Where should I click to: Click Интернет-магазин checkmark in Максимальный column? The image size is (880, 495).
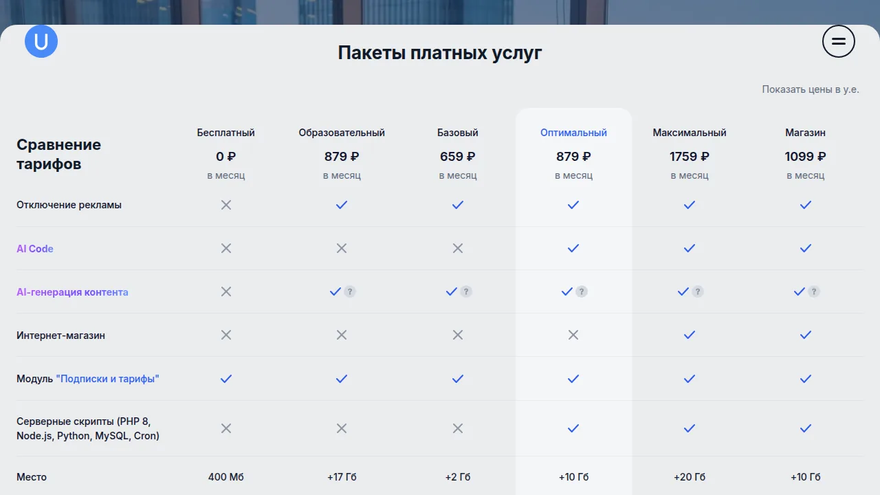690,335
